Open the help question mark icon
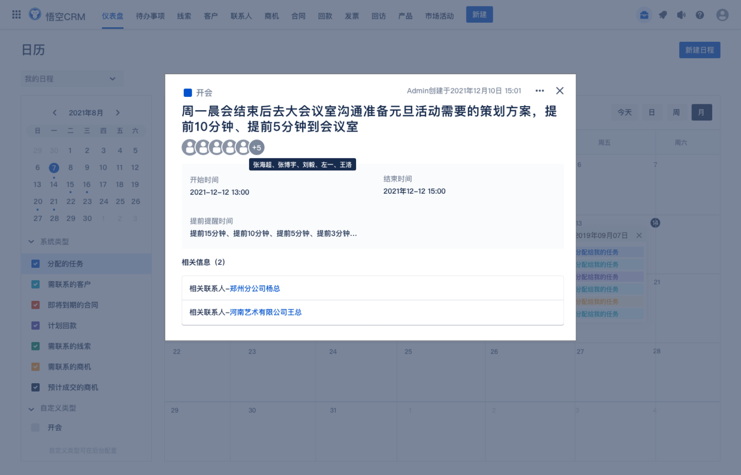This screenshot has height=475, width=741. pos(700,15)
